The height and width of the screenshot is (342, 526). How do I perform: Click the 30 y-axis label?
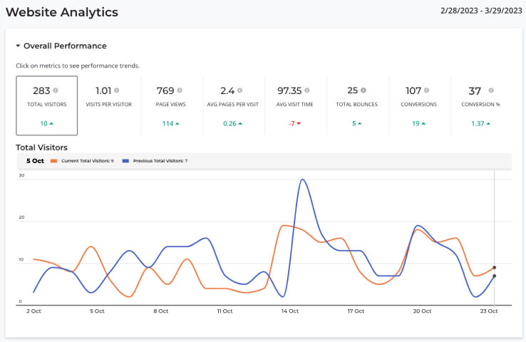[21, 175]
